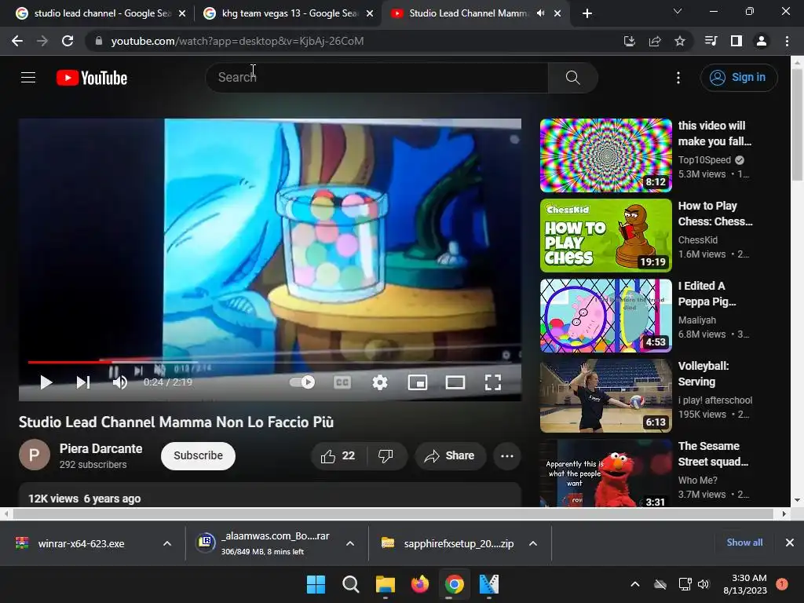Open taskbar search

pos(351,584)
